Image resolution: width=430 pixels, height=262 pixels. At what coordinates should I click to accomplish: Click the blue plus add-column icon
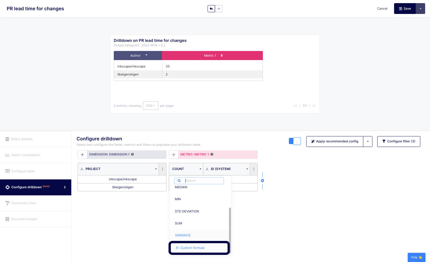pos(262,181)
